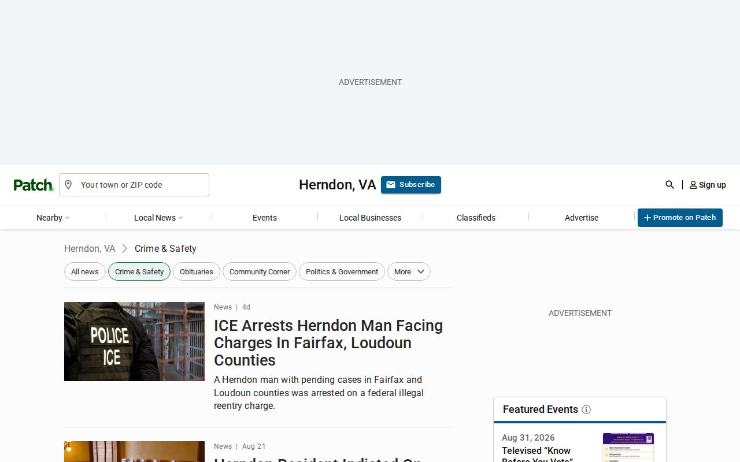740x462 pixels.
Task: Select the Crime & Safety filter chip
Action: (139, 272)
